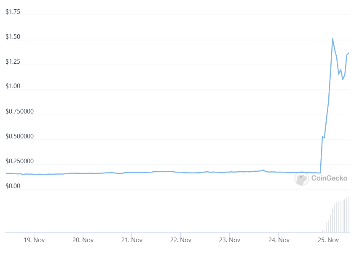Click the $0.250000 price axis label

(x=20, y=161)
